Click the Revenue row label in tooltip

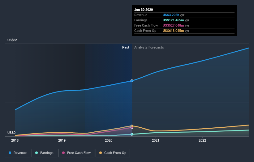coord(141,15)
